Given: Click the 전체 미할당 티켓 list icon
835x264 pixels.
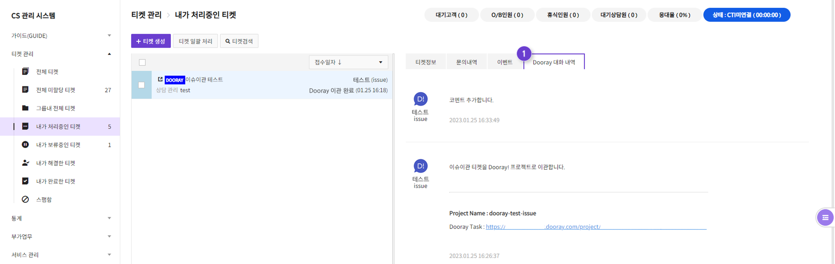Looking at the screenshot, I should [25, 90].
